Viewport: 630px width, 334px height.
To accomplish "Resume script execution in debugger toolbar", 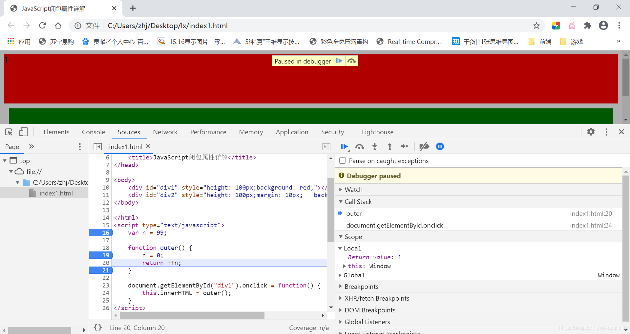I will 344,147.
